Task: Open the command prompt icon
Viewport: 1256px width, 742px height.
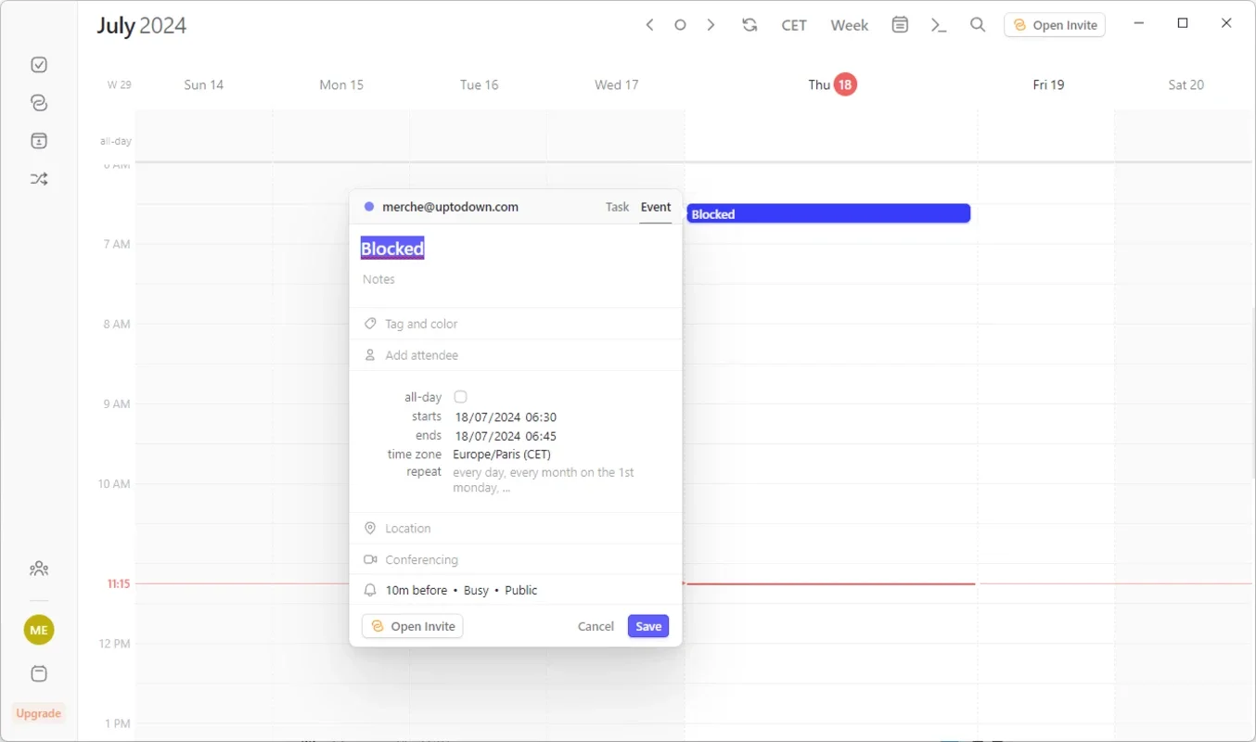Action: pyautogui.click(x=939, y=25)
